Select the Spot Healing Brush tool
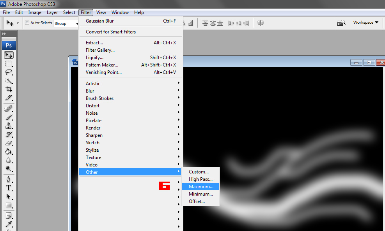The image size is (385, 231). [x=9, y=108]
